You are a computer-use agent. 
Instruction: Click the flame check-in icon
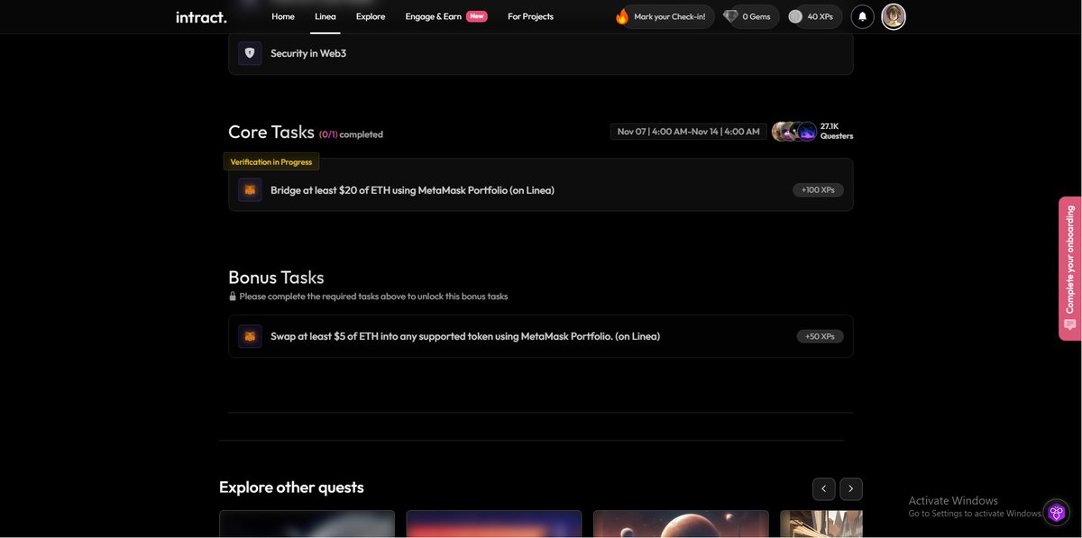(x=622, y=16)
